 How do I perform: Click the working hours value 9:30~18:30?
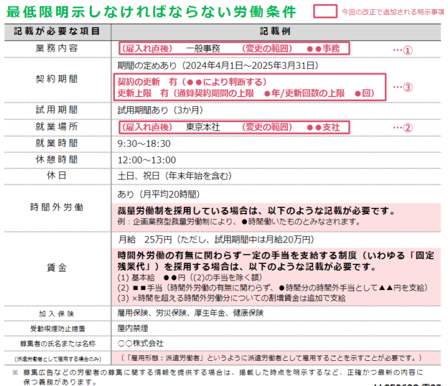(144, 143)
